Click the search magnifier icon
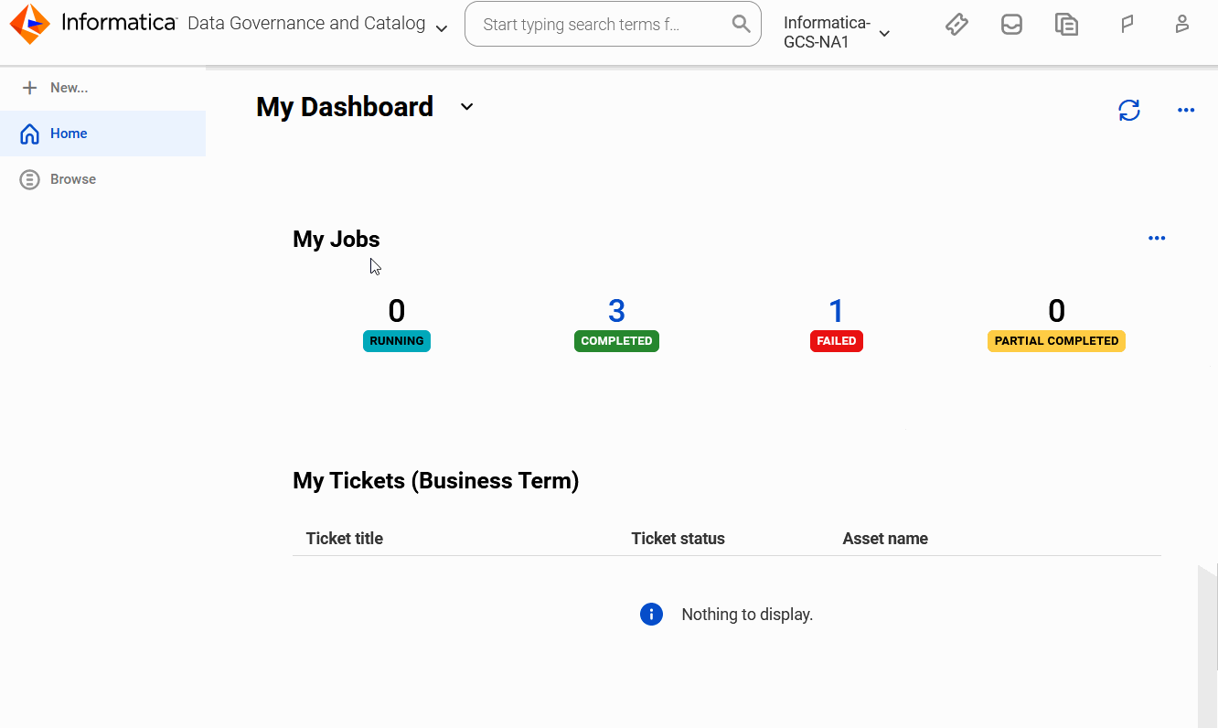Viewport: 1218px width, 728px height. (742, 24)
